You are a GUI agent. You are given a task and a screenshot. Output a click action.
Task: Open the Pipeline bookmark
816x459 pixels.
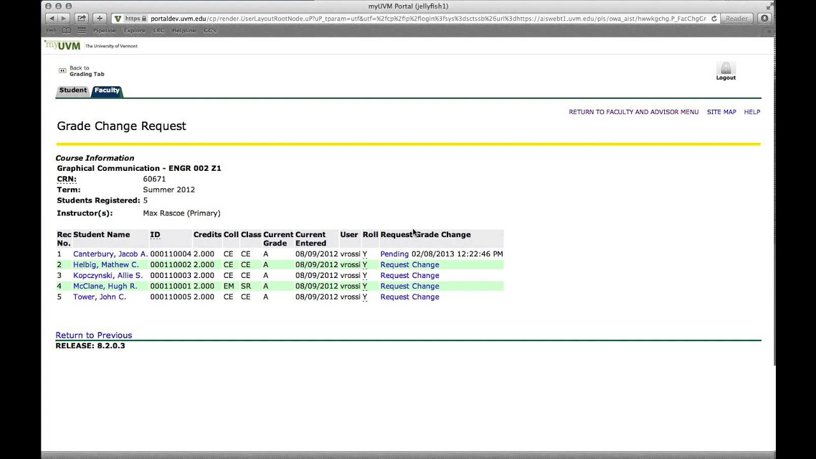105,31
